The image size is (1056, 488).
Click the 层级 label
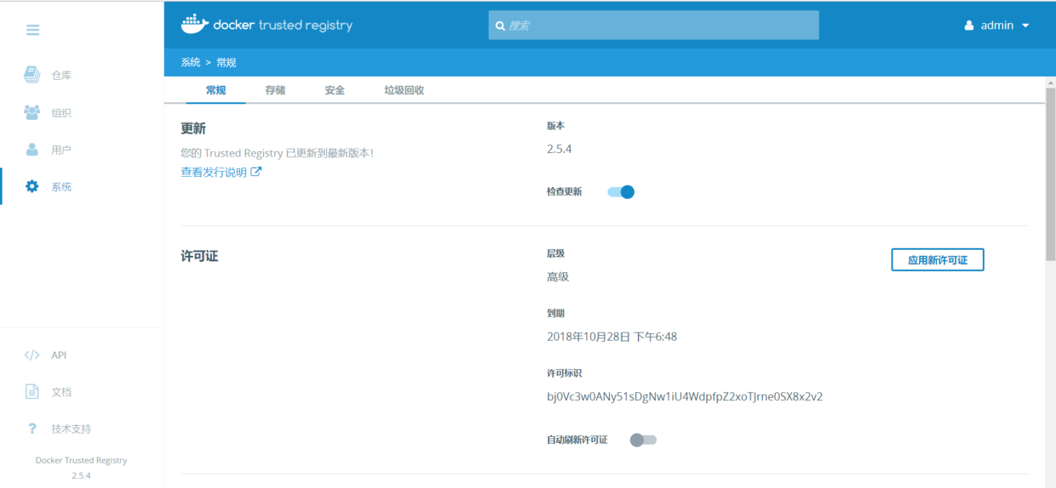(555, 253)
